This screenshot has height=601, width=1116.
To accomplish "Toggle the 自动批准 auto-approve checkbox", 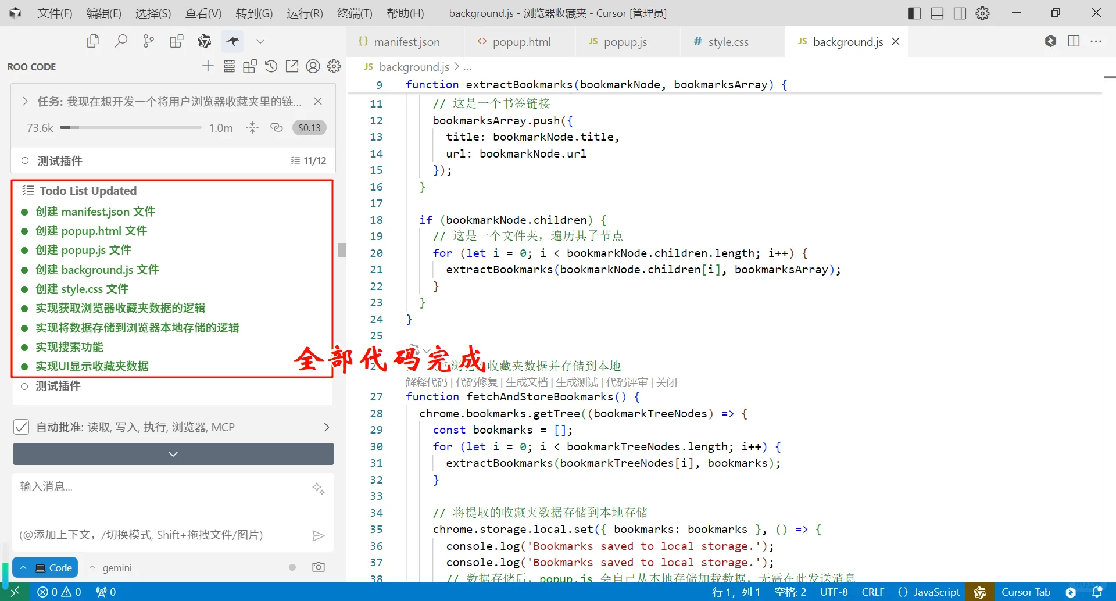I will 22,427.
